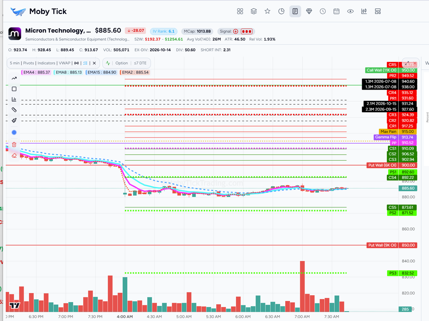This screenshot has width=429, height=321.
Task: Click the EMA2 : 885.54 legend tag
Action: click(x=135, y=72)
